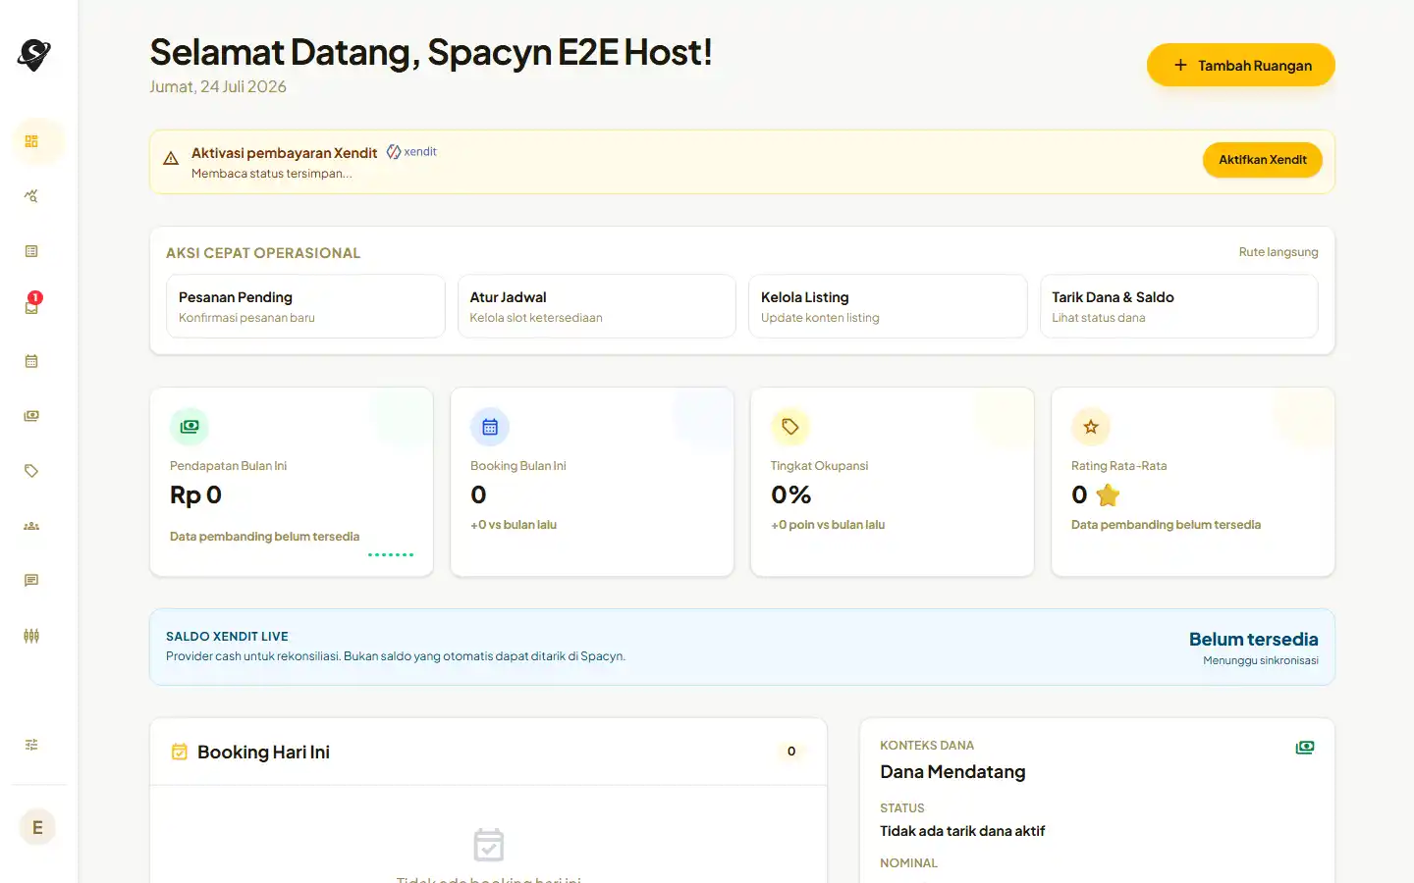Open the people group icon in sidebar
The height and width of the screenshot is (883, 1414).
(x=31, y=526)
